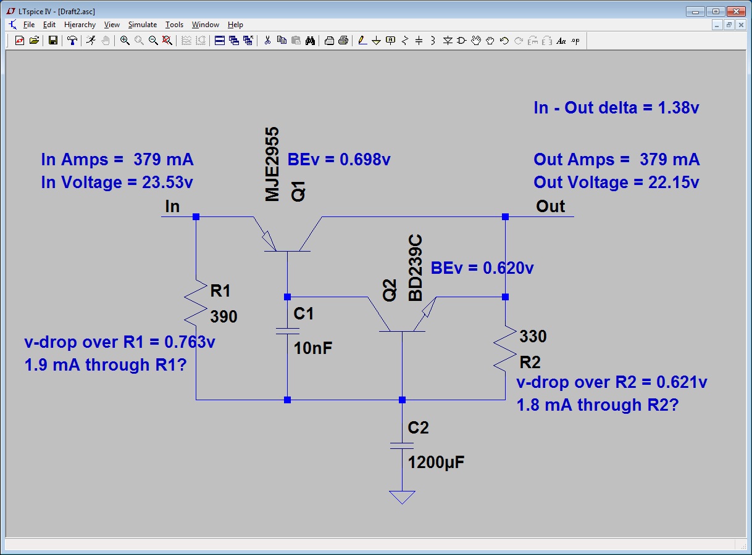Place a ground symbol

376,41
